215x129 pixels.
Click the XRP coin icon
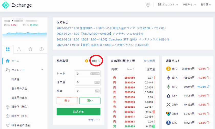[168, 105]
